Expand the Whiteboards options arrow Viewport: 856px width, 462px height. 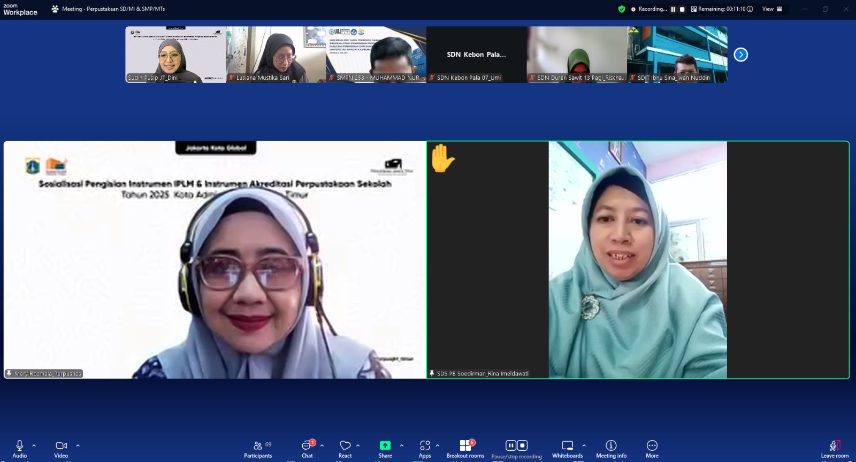point(584,445)
